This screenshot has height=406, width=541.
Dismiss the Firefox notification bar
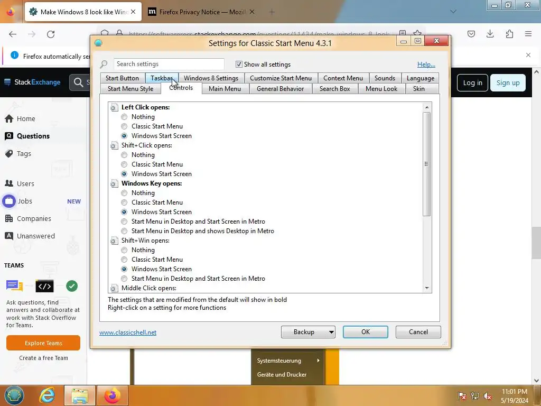coord(528,55)
